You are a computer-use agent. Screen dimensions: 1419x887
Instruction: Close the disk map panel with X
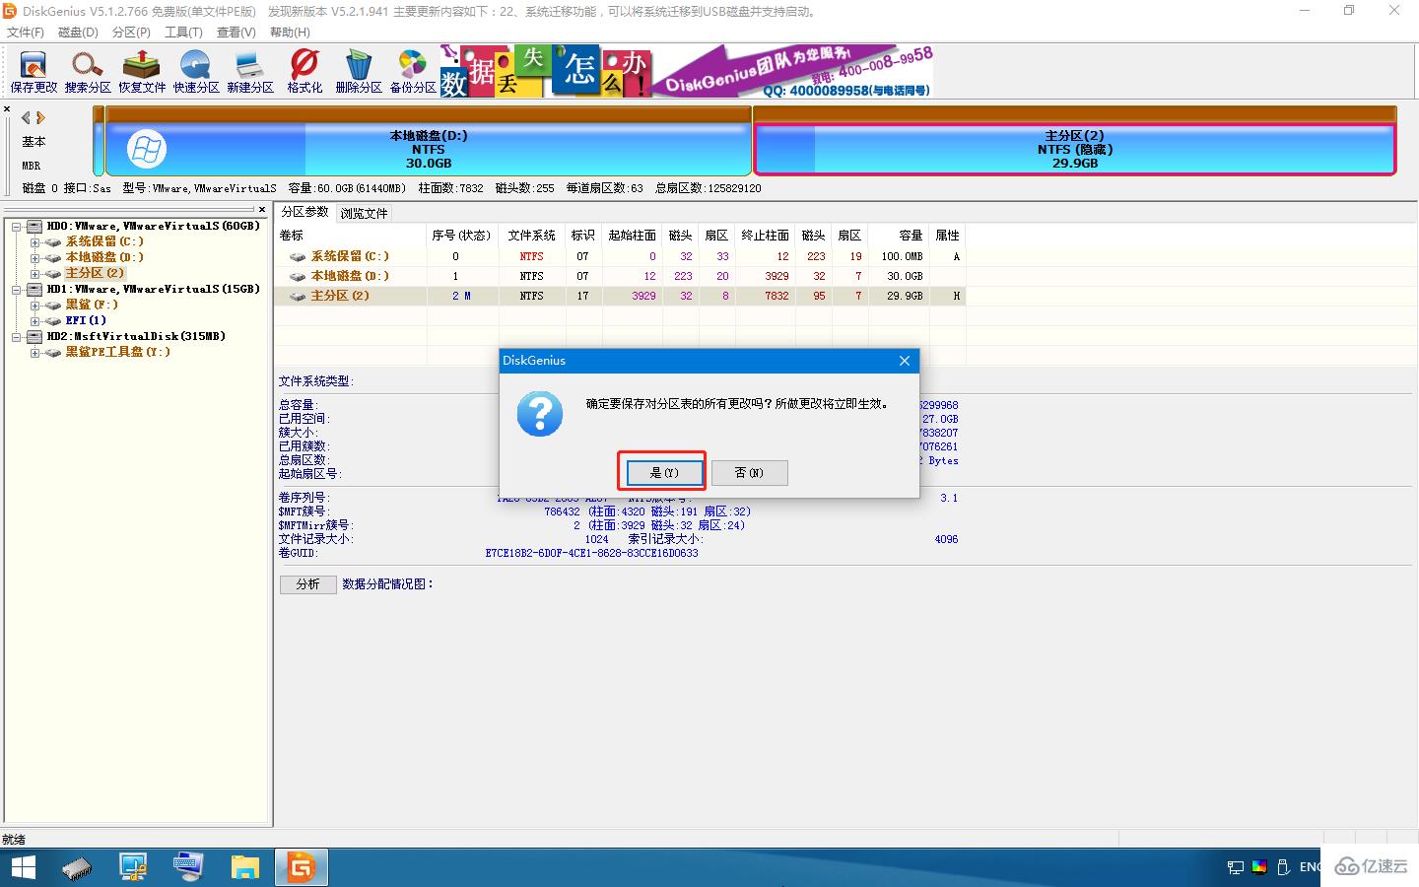[7, 109]
